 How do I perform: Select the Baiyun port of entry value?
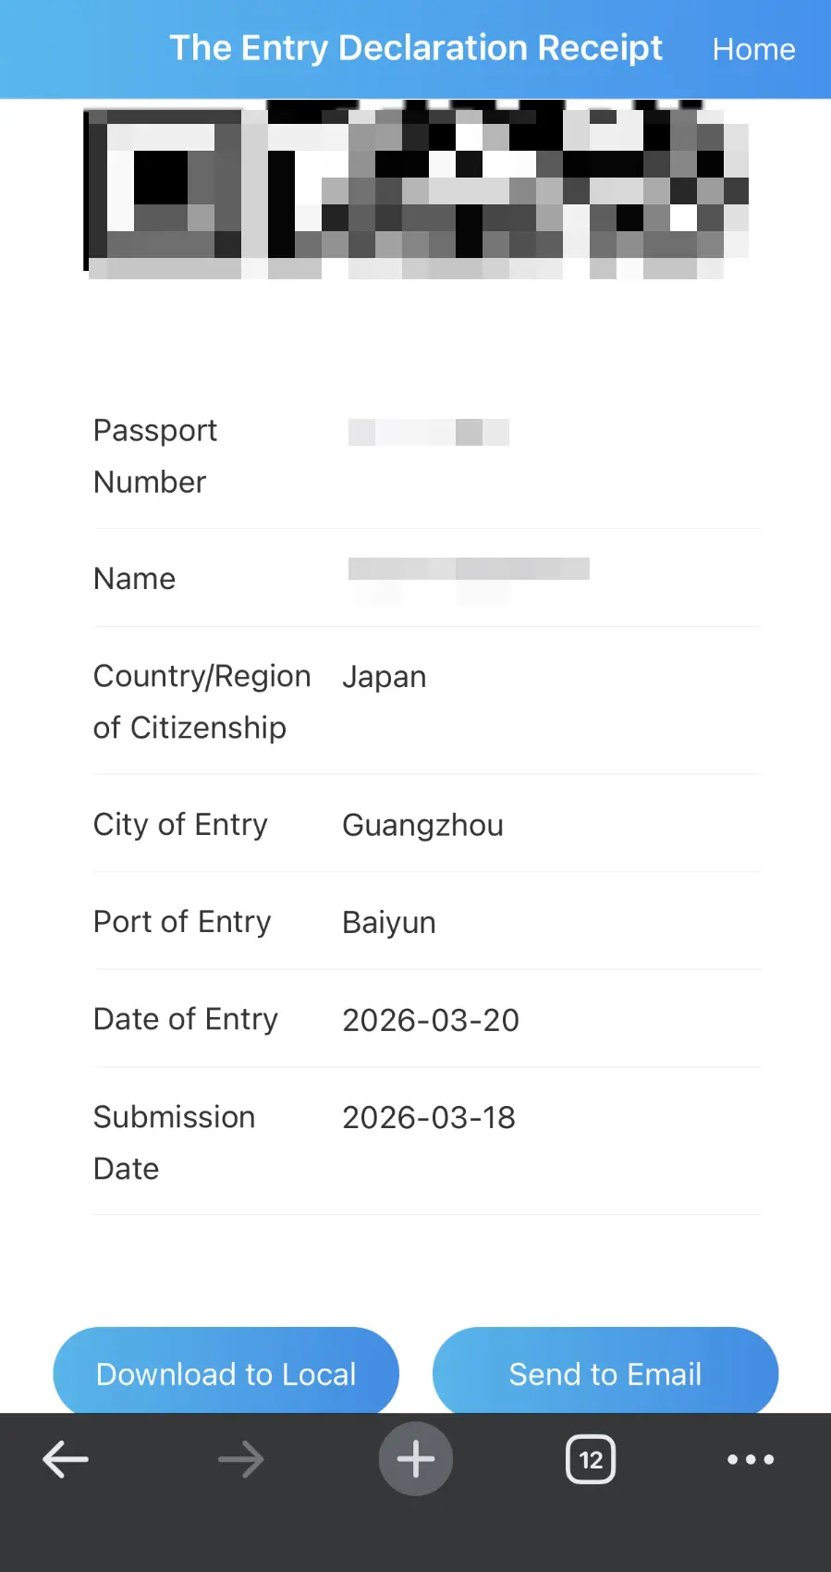pos(389,923)
